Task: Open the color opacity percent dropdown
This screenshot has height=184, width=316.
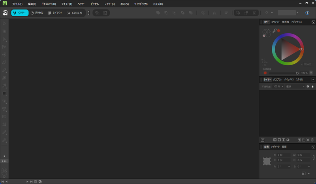Action: 311,73
